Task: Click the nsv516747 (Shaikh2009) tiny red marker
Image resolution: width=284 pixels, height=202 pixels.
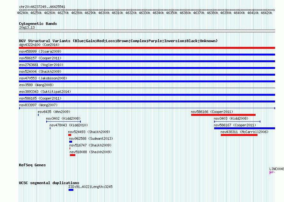Action: point(70,148)
